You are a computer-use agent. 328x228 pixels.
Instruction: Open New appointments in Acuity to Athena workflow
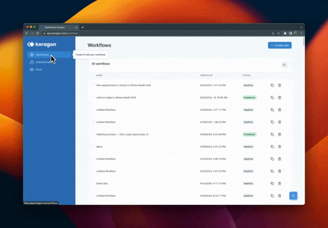123,85
